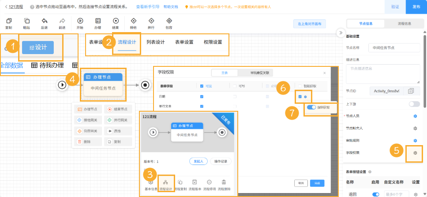Open the 查看新手引导 link

(148, 7)
